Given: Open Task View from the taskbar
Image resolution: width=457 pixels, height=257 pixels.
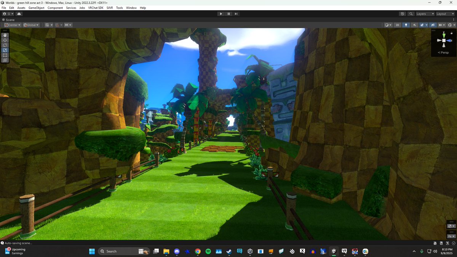Looking at the screenshot, I should [x=156, y=251].
